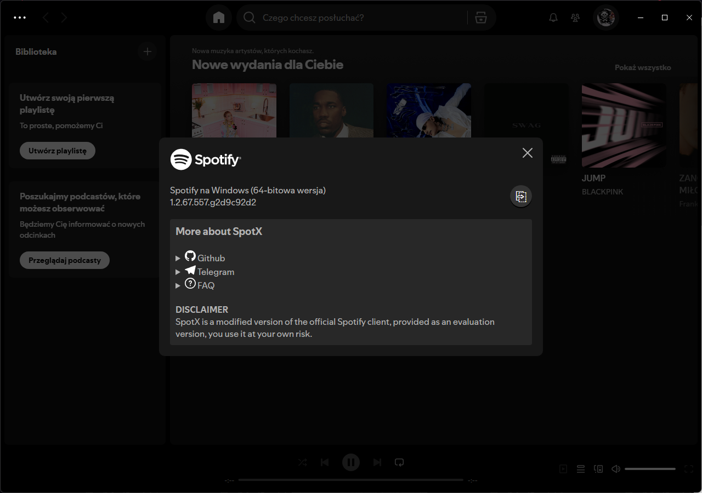
Task: Click the Telegram paper plane icon
Action: point(190,270)
